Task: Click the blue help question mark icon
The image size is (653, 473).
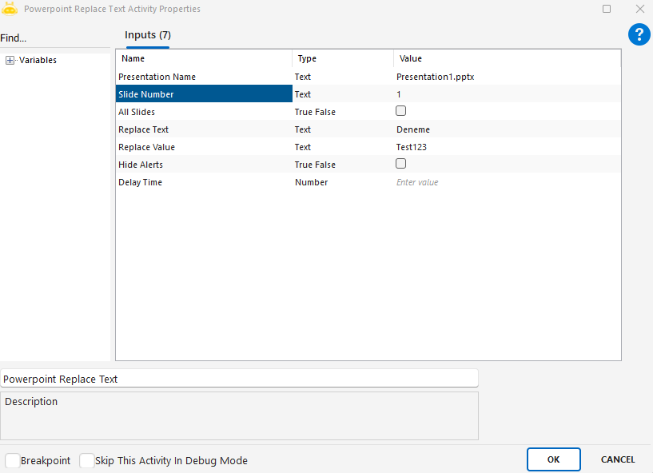Action: point(639,34)
